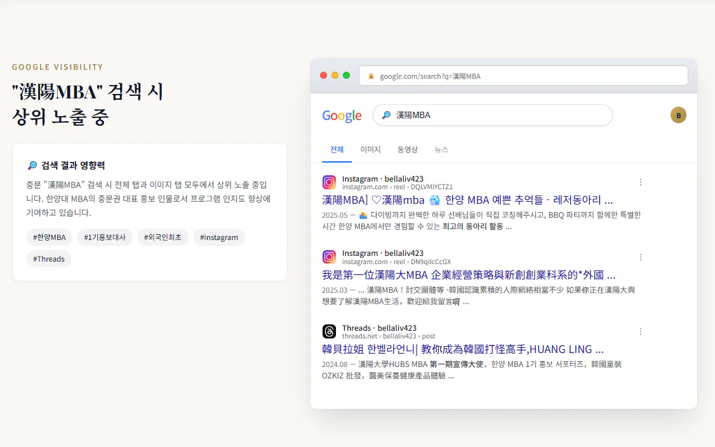Click the GOOGLE VISIBILITY label

[x=57, y=67]
